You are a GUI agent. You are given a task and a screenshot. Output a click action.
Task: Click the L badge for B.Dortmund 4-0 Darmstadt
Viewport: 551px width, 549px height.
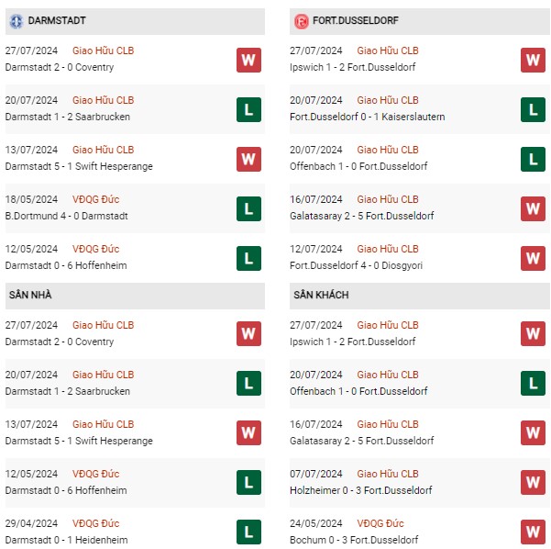(x=248, y=209)
